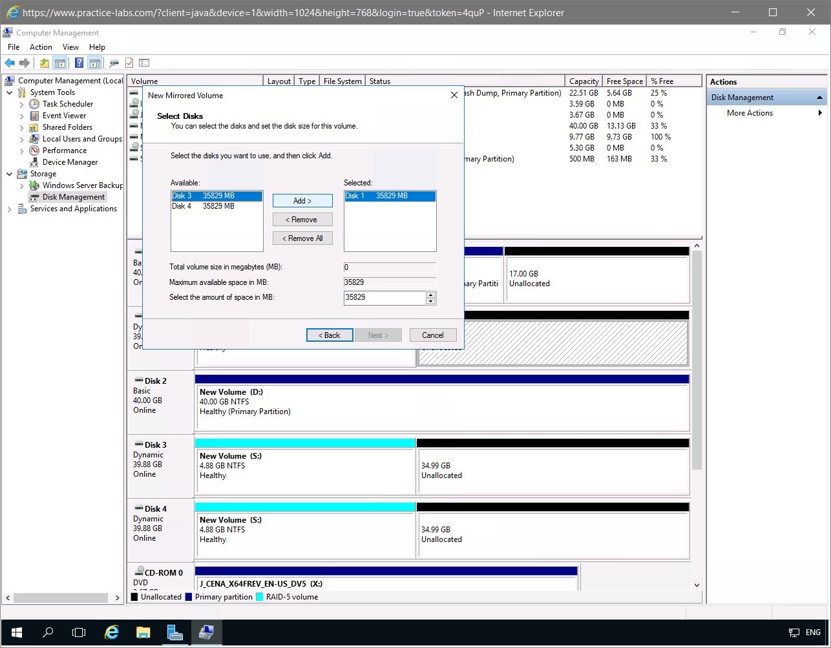Collapse the System Tools node

[10, 92]
